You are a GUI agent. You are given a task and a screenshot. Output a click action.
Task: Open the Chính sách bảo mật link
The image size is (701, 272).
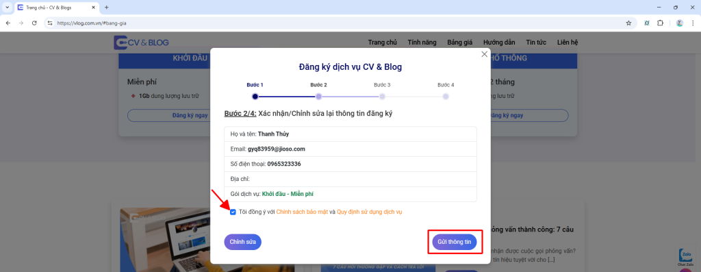coord(302,212)
